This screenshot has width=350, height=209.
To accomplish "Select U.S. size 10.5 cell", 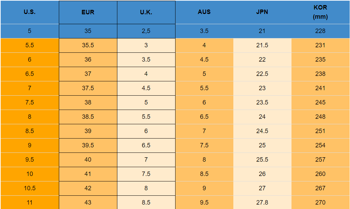I will (30, 188).
